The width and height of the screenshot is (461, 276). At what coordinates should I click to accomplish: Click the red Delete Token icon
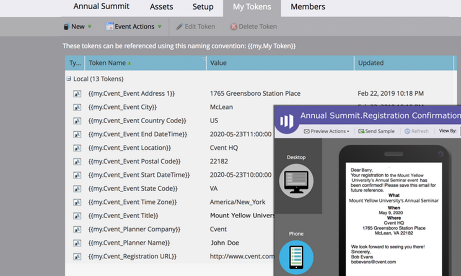click(234, 27)
